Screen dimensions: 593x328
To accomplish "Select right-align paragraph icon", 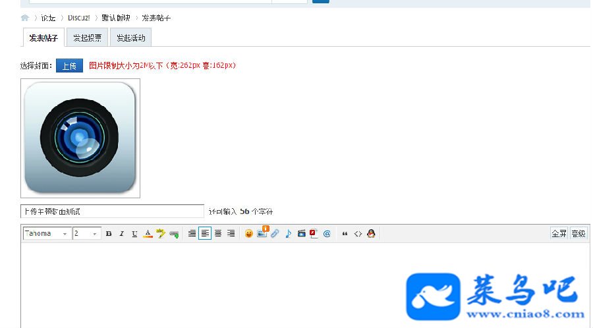I will (231, 234).
